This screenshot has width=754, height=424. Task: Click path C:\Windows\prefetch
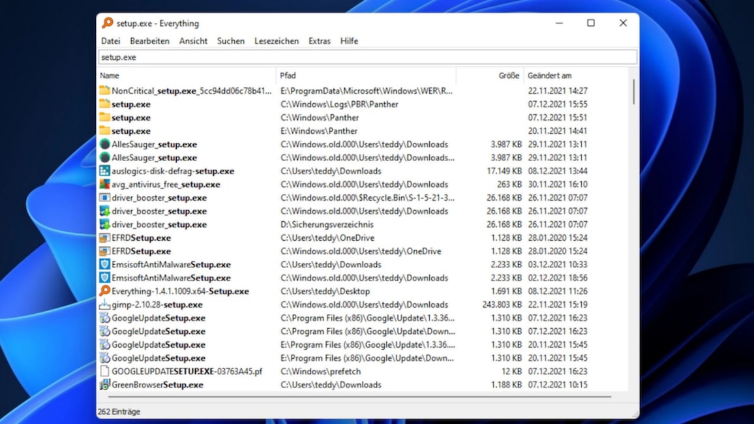tap(321, 372)
